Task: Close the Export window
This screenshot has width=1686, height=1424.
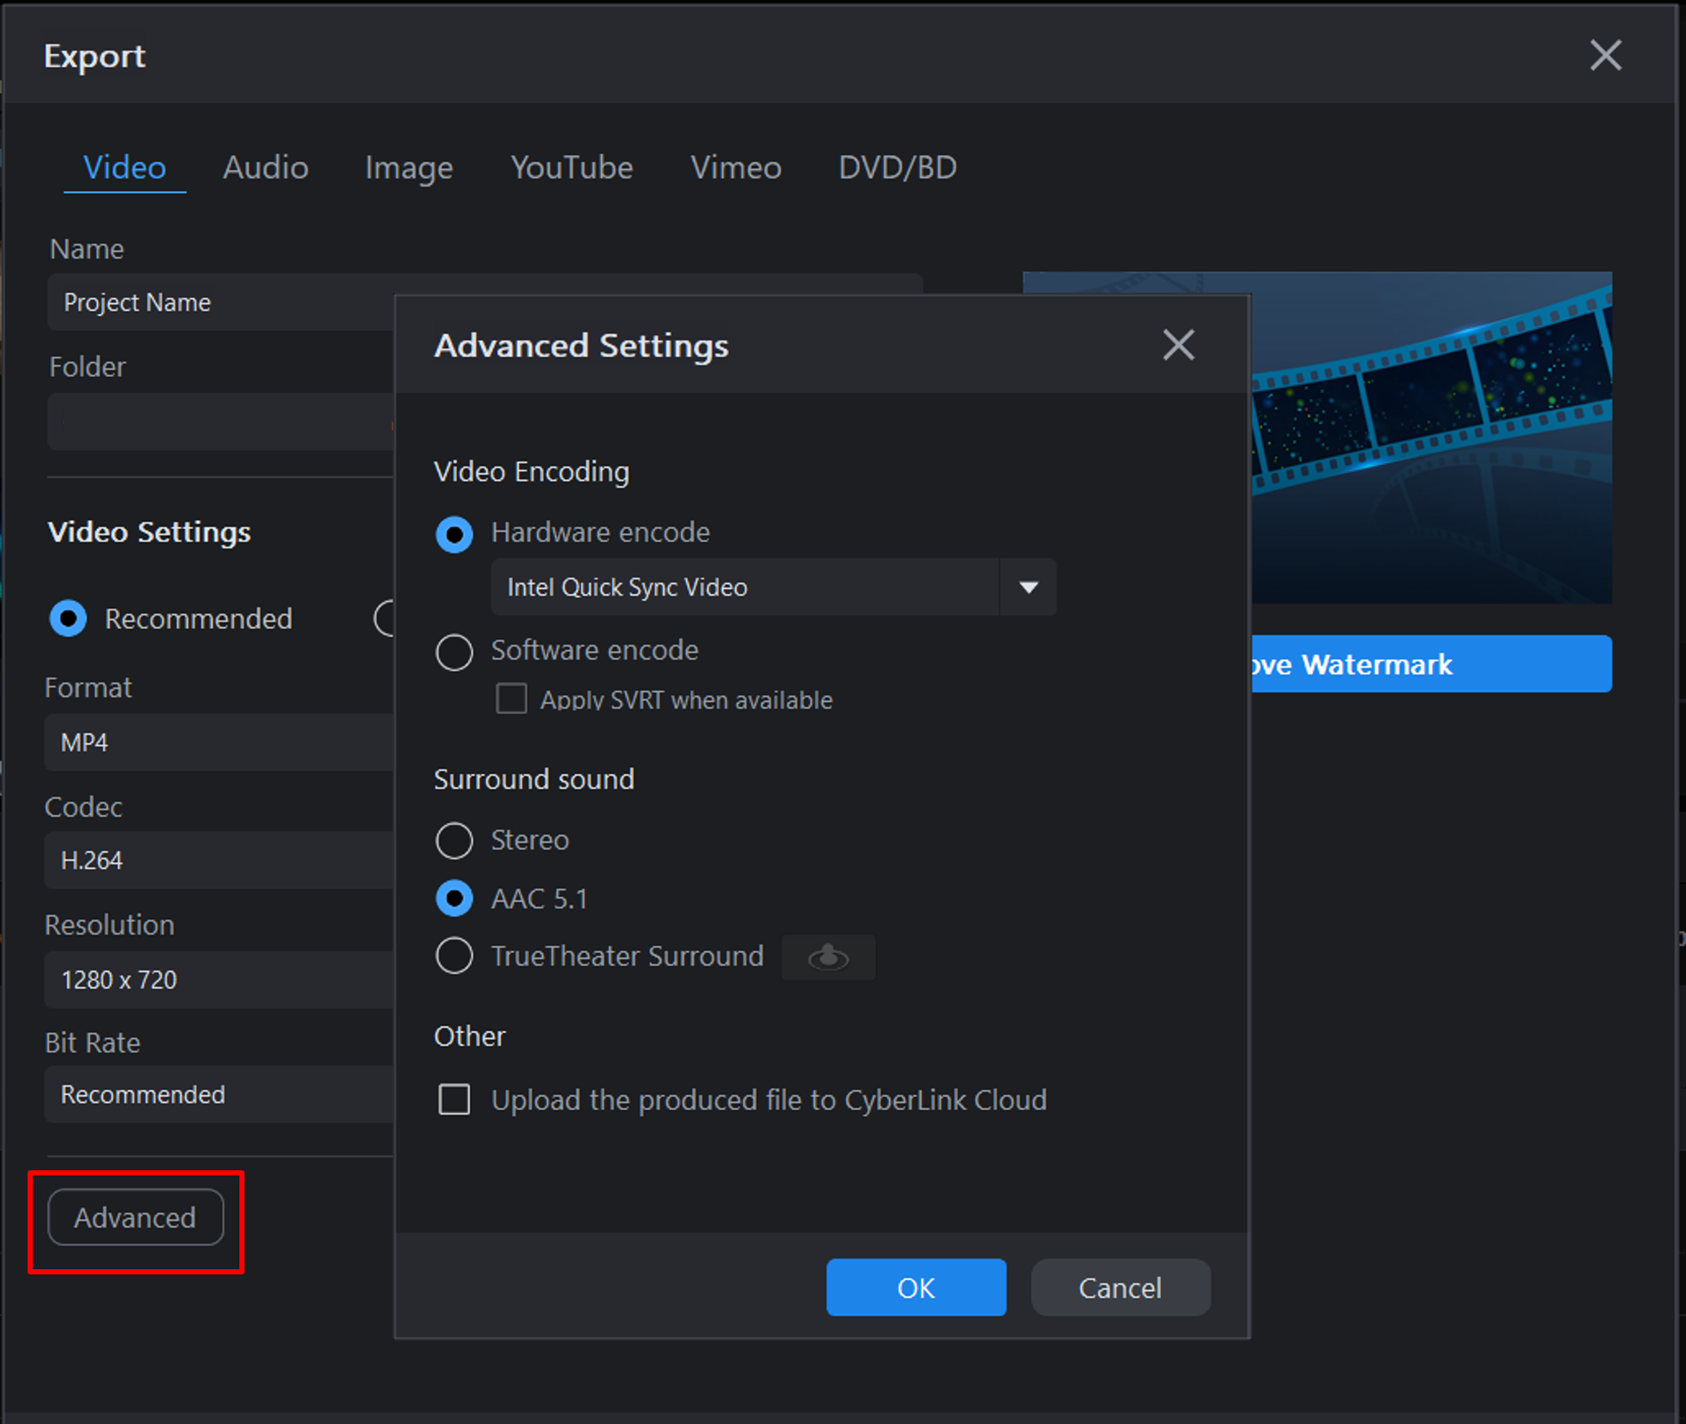Action: [x=1605, y=55]
